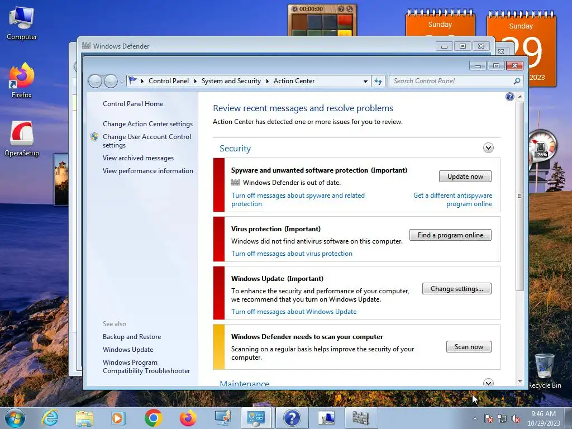Screen dimensions: 572x429
Task: Click the refresh button beside address bar
Action: coord(378,81)
